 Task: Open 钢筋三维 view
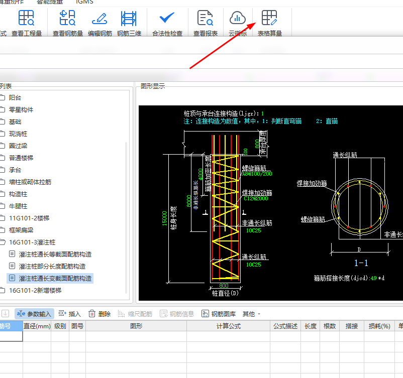point(129,23)
